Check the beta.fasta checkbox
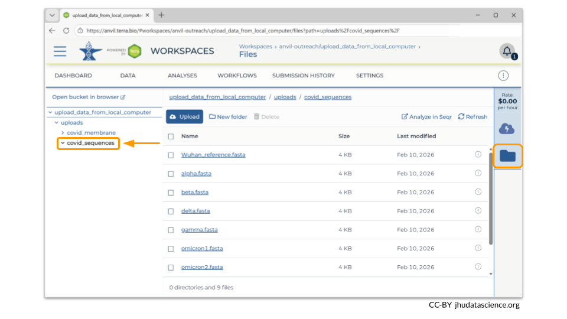The width and height of the screenshot is (567, 319). (x=171, y=193)
